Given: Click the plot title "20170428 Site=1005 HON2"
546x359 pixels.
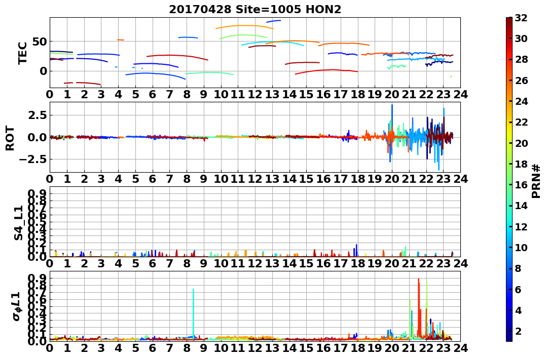Looking at the screenshot, I should 255,10.
